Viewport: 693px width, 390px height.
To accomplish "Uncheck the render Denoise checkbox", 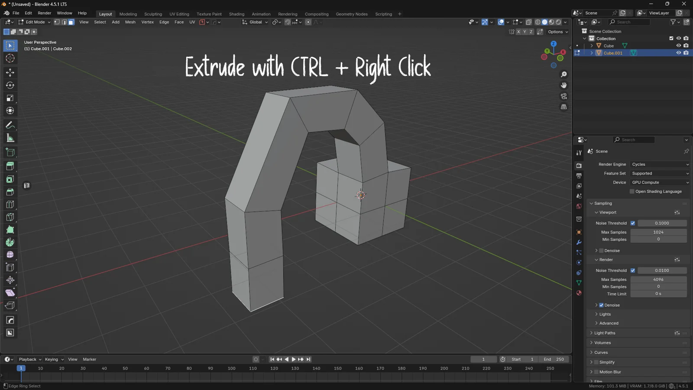I will click(601, 305).
